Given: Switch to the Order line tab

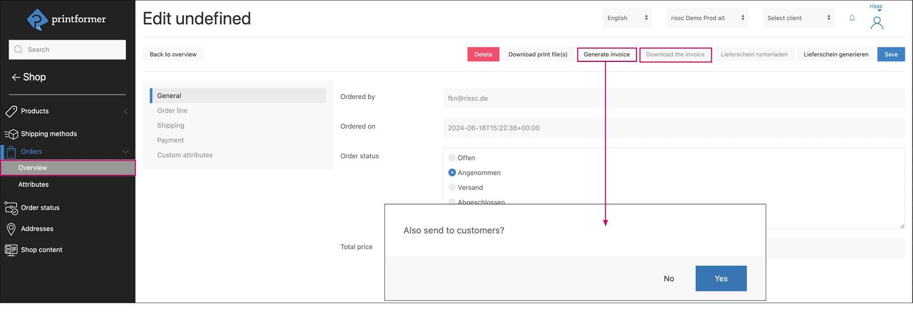Looking at the screenshot, I should tap(172, 111).
